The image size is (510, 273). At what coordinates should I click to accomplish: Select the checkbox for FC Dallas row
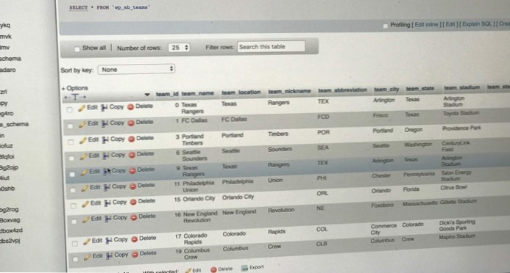(70, 125)
